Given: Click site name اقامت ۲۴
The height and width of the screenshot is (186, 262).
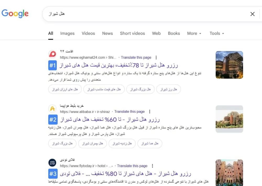Looking at the screenshot, I should click(67, 51).
